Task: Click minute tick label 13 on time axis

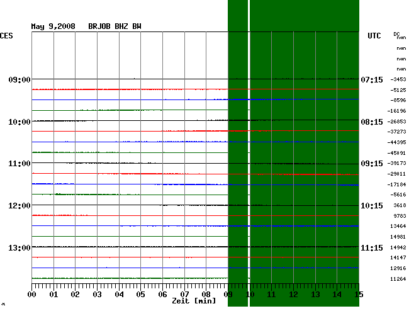Action: click(x=316, y=295)
